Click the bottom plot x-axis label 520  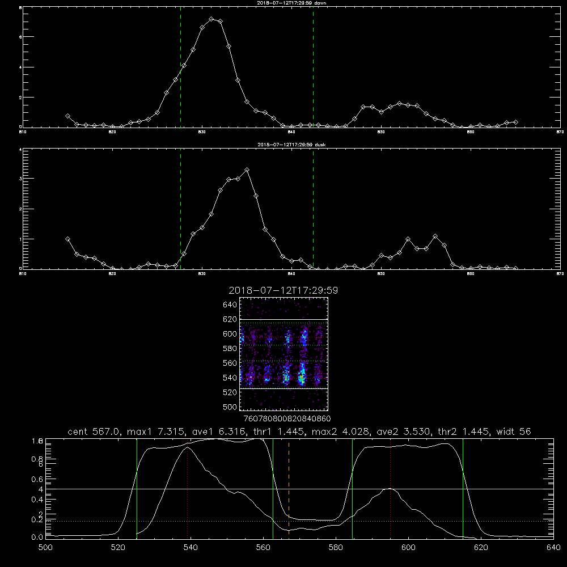pyautogui.click(x=118, y=548)
